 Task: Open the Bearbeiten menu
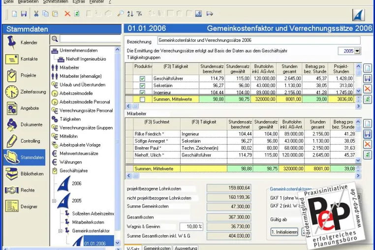[x=28, y=1]
